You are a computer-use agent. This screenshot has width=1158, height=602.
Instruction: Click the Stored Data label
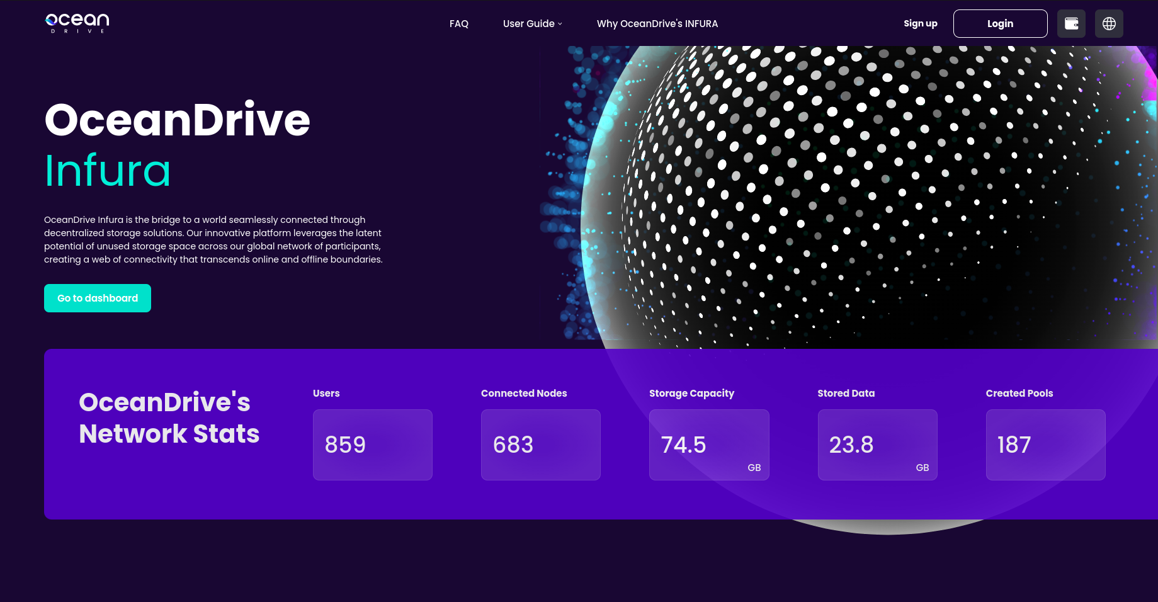(846, 393)
